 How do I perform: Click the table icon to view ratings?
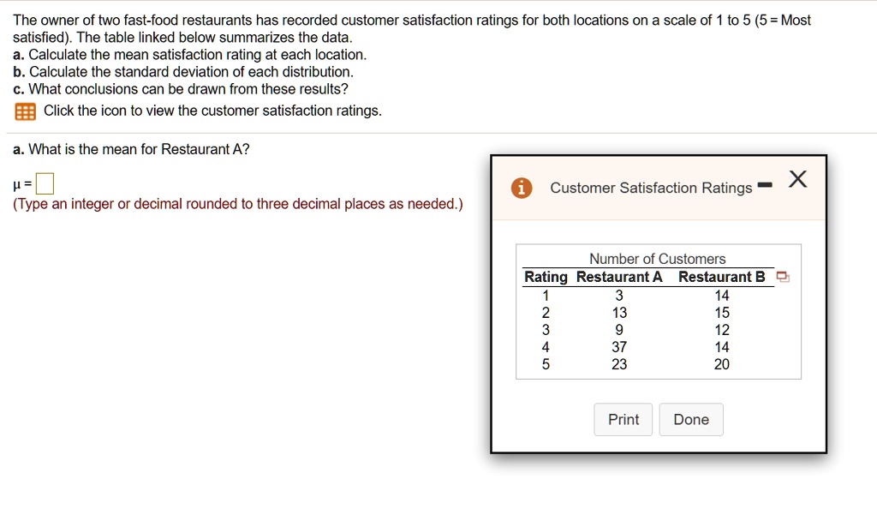[26, 111]
